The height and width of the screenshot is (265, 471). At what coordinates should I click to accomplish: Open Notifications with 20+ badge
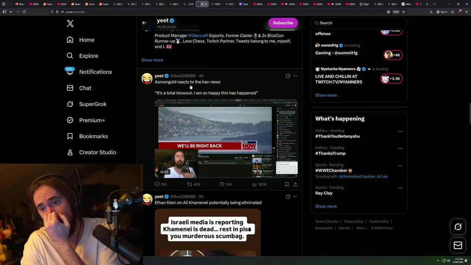tap(89, 72)
